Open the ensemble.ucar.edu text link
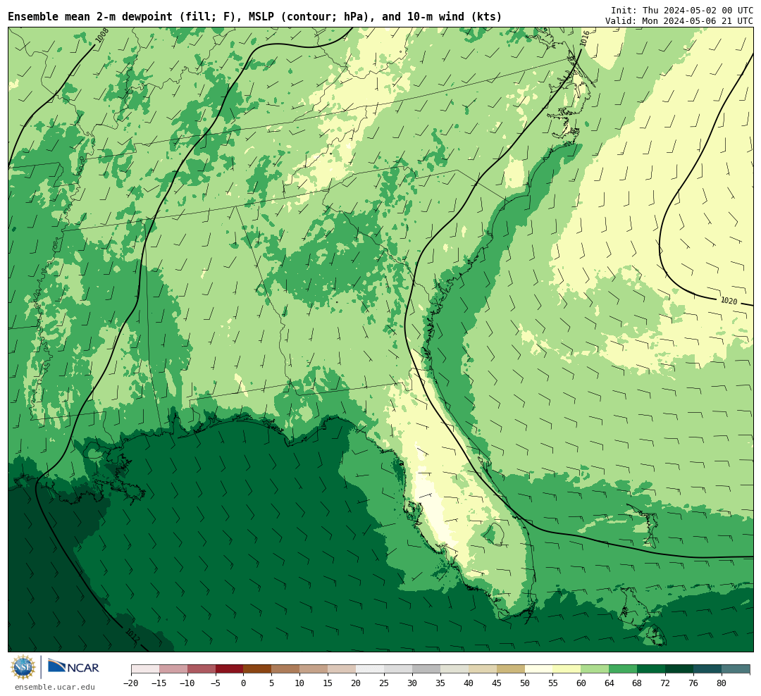 coord(55,687)
